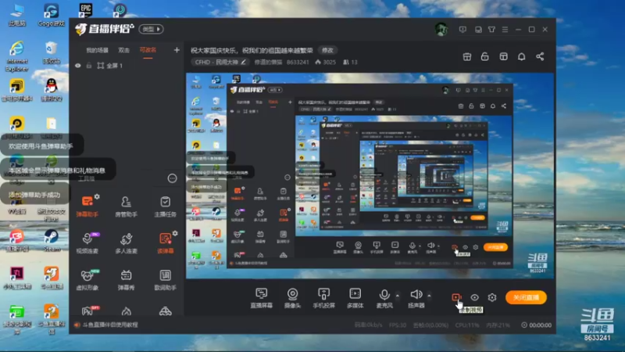625x352 pixels.
Task: Open the 主播任务 streamer tasks tool
Action: (x=165, y=206)
